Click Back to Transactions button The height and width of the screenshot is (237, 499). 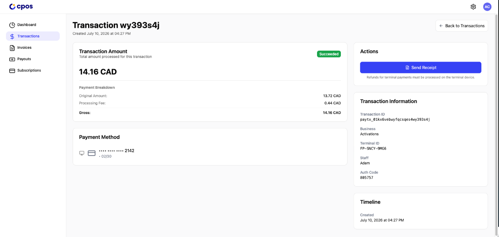pos(462,26)
